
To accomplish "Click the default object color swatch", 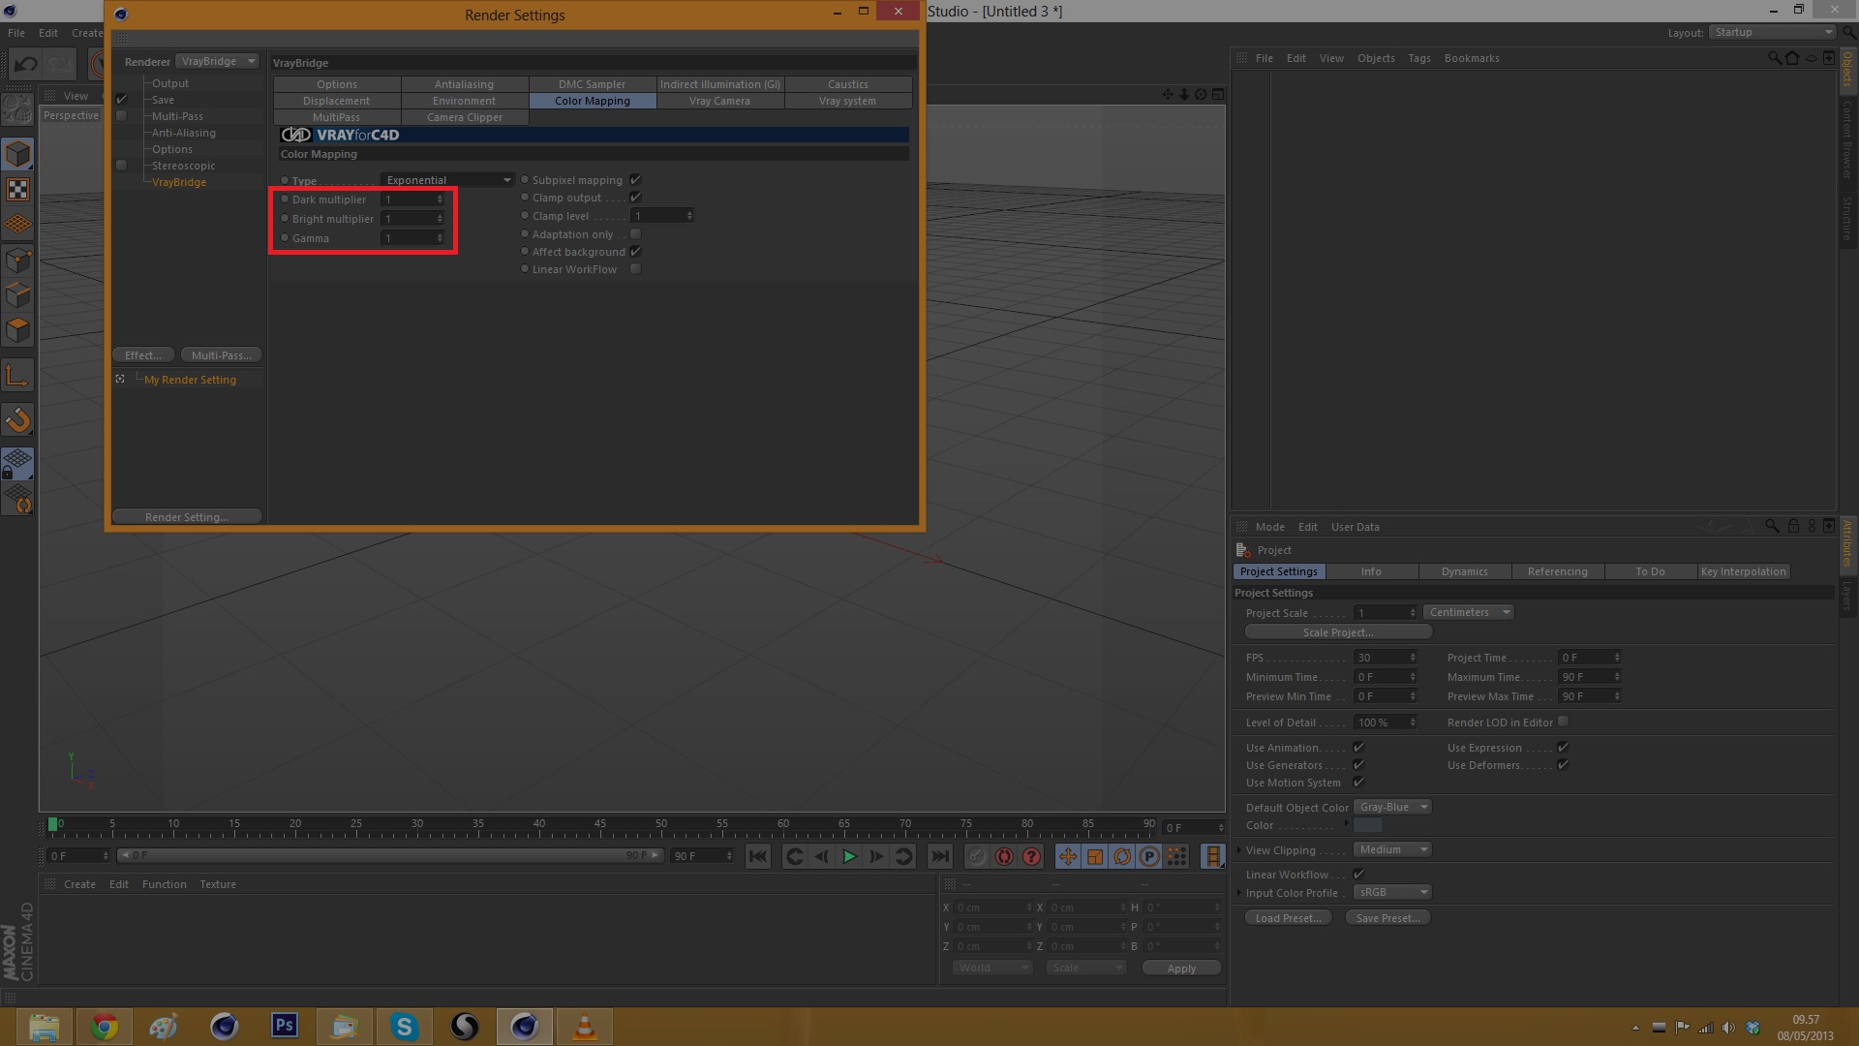I will click(x=1367, y=825).
